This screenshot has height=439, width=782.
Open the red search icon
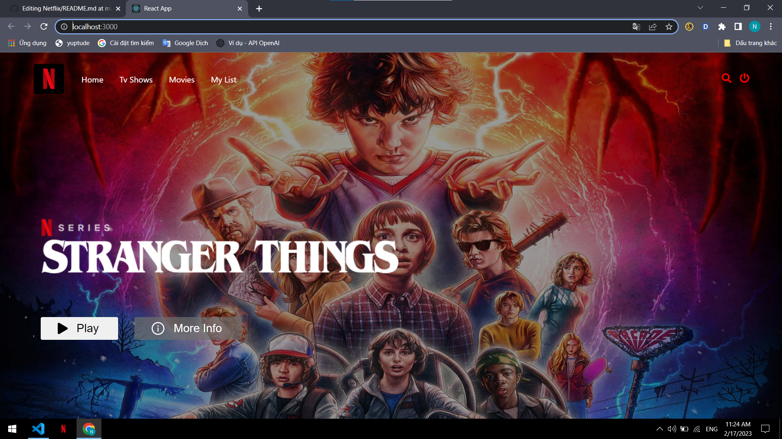[x=726, y=78]
